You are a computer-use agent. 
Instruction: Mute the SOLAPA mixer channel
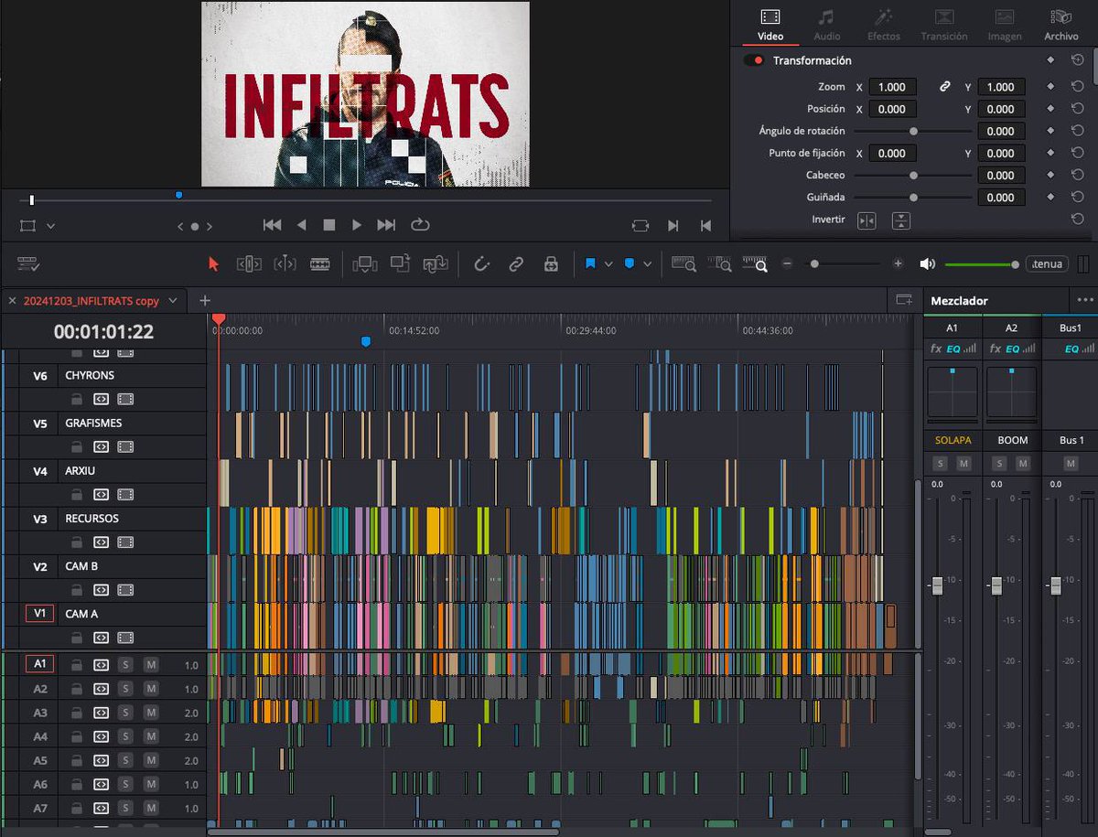click(963, 464)
